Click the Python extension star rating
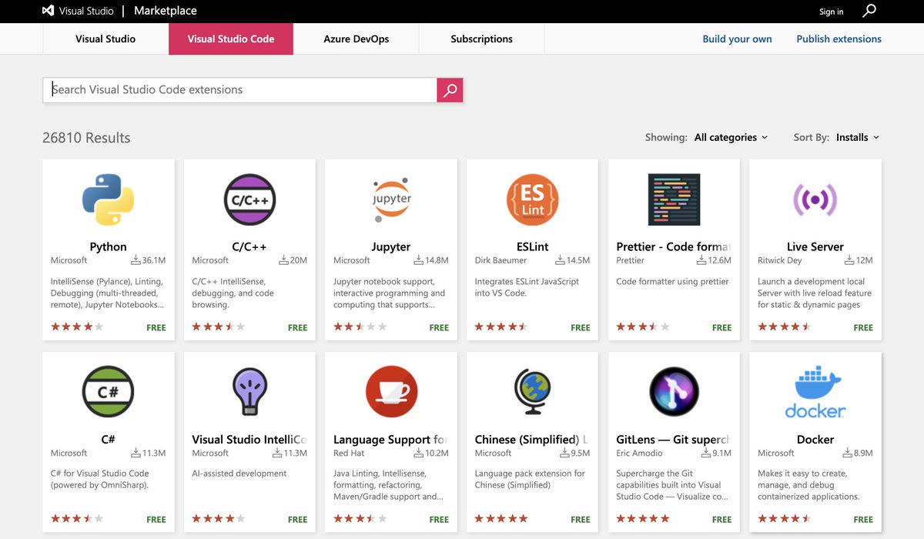The image size is (924, 539). coord(77,327)
